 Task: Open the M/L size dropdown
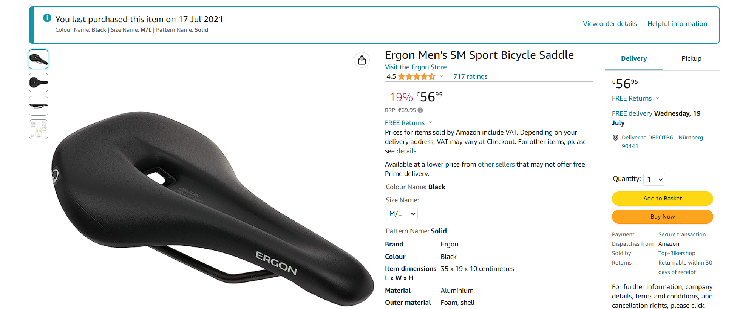[402, 214]
